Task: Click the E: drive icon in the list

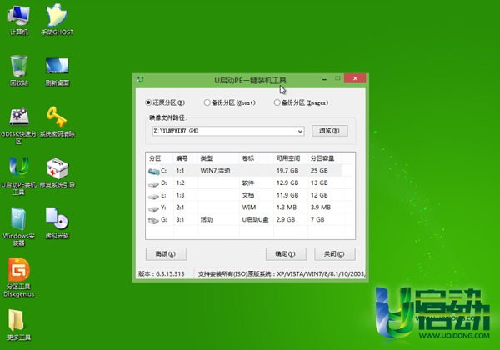Action: (153, 196)
